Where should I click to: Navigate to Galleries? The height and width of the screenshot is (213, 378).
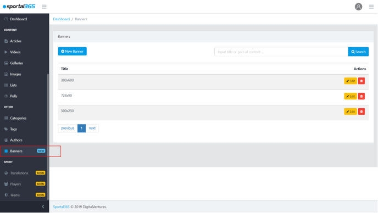24,63
